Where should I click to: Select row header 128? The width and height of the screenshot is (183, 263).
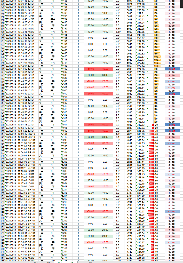pos(2,125)
